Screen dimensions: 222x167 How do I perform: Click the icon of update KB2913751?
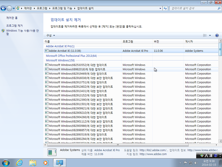pos(47,82)
